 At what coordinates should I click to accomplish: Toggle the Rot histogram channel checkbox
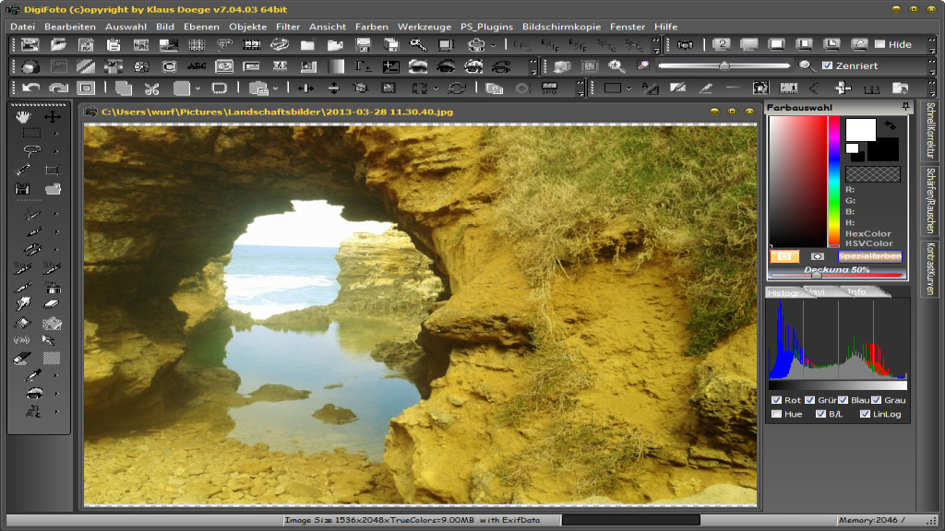(x=776, y=400)
